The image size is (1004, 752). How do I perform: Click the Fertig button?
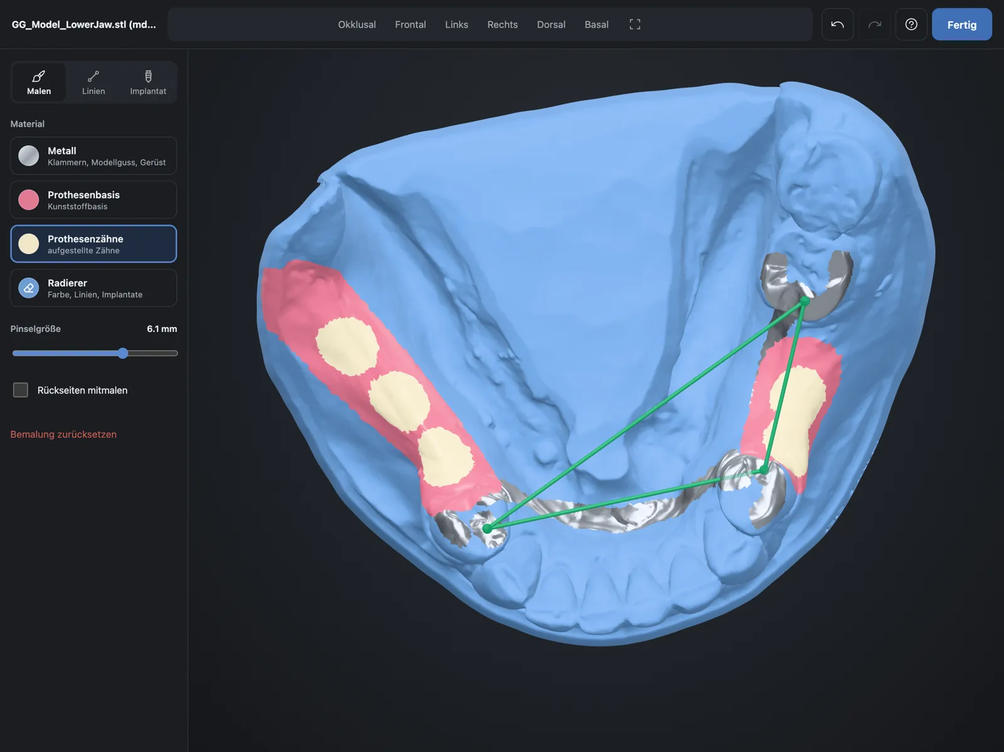pos(962,24)
